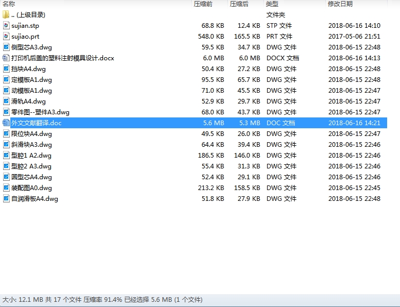Click the date 2018-06-16 14:10

pos(354,26)
